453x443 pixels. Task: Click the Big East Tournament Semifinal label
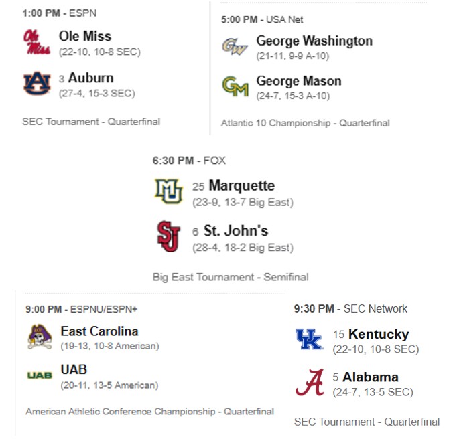231,277
